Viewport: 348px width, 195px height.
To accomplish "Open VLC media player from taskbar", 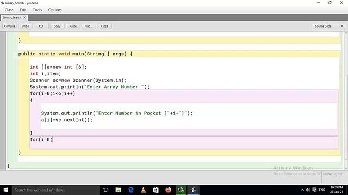I will click(144, 190).
